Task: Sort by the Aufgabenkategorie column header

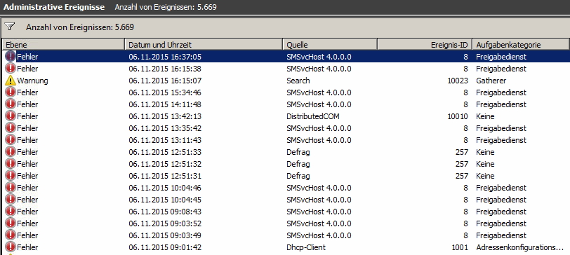Action: (x=521, y=45)
